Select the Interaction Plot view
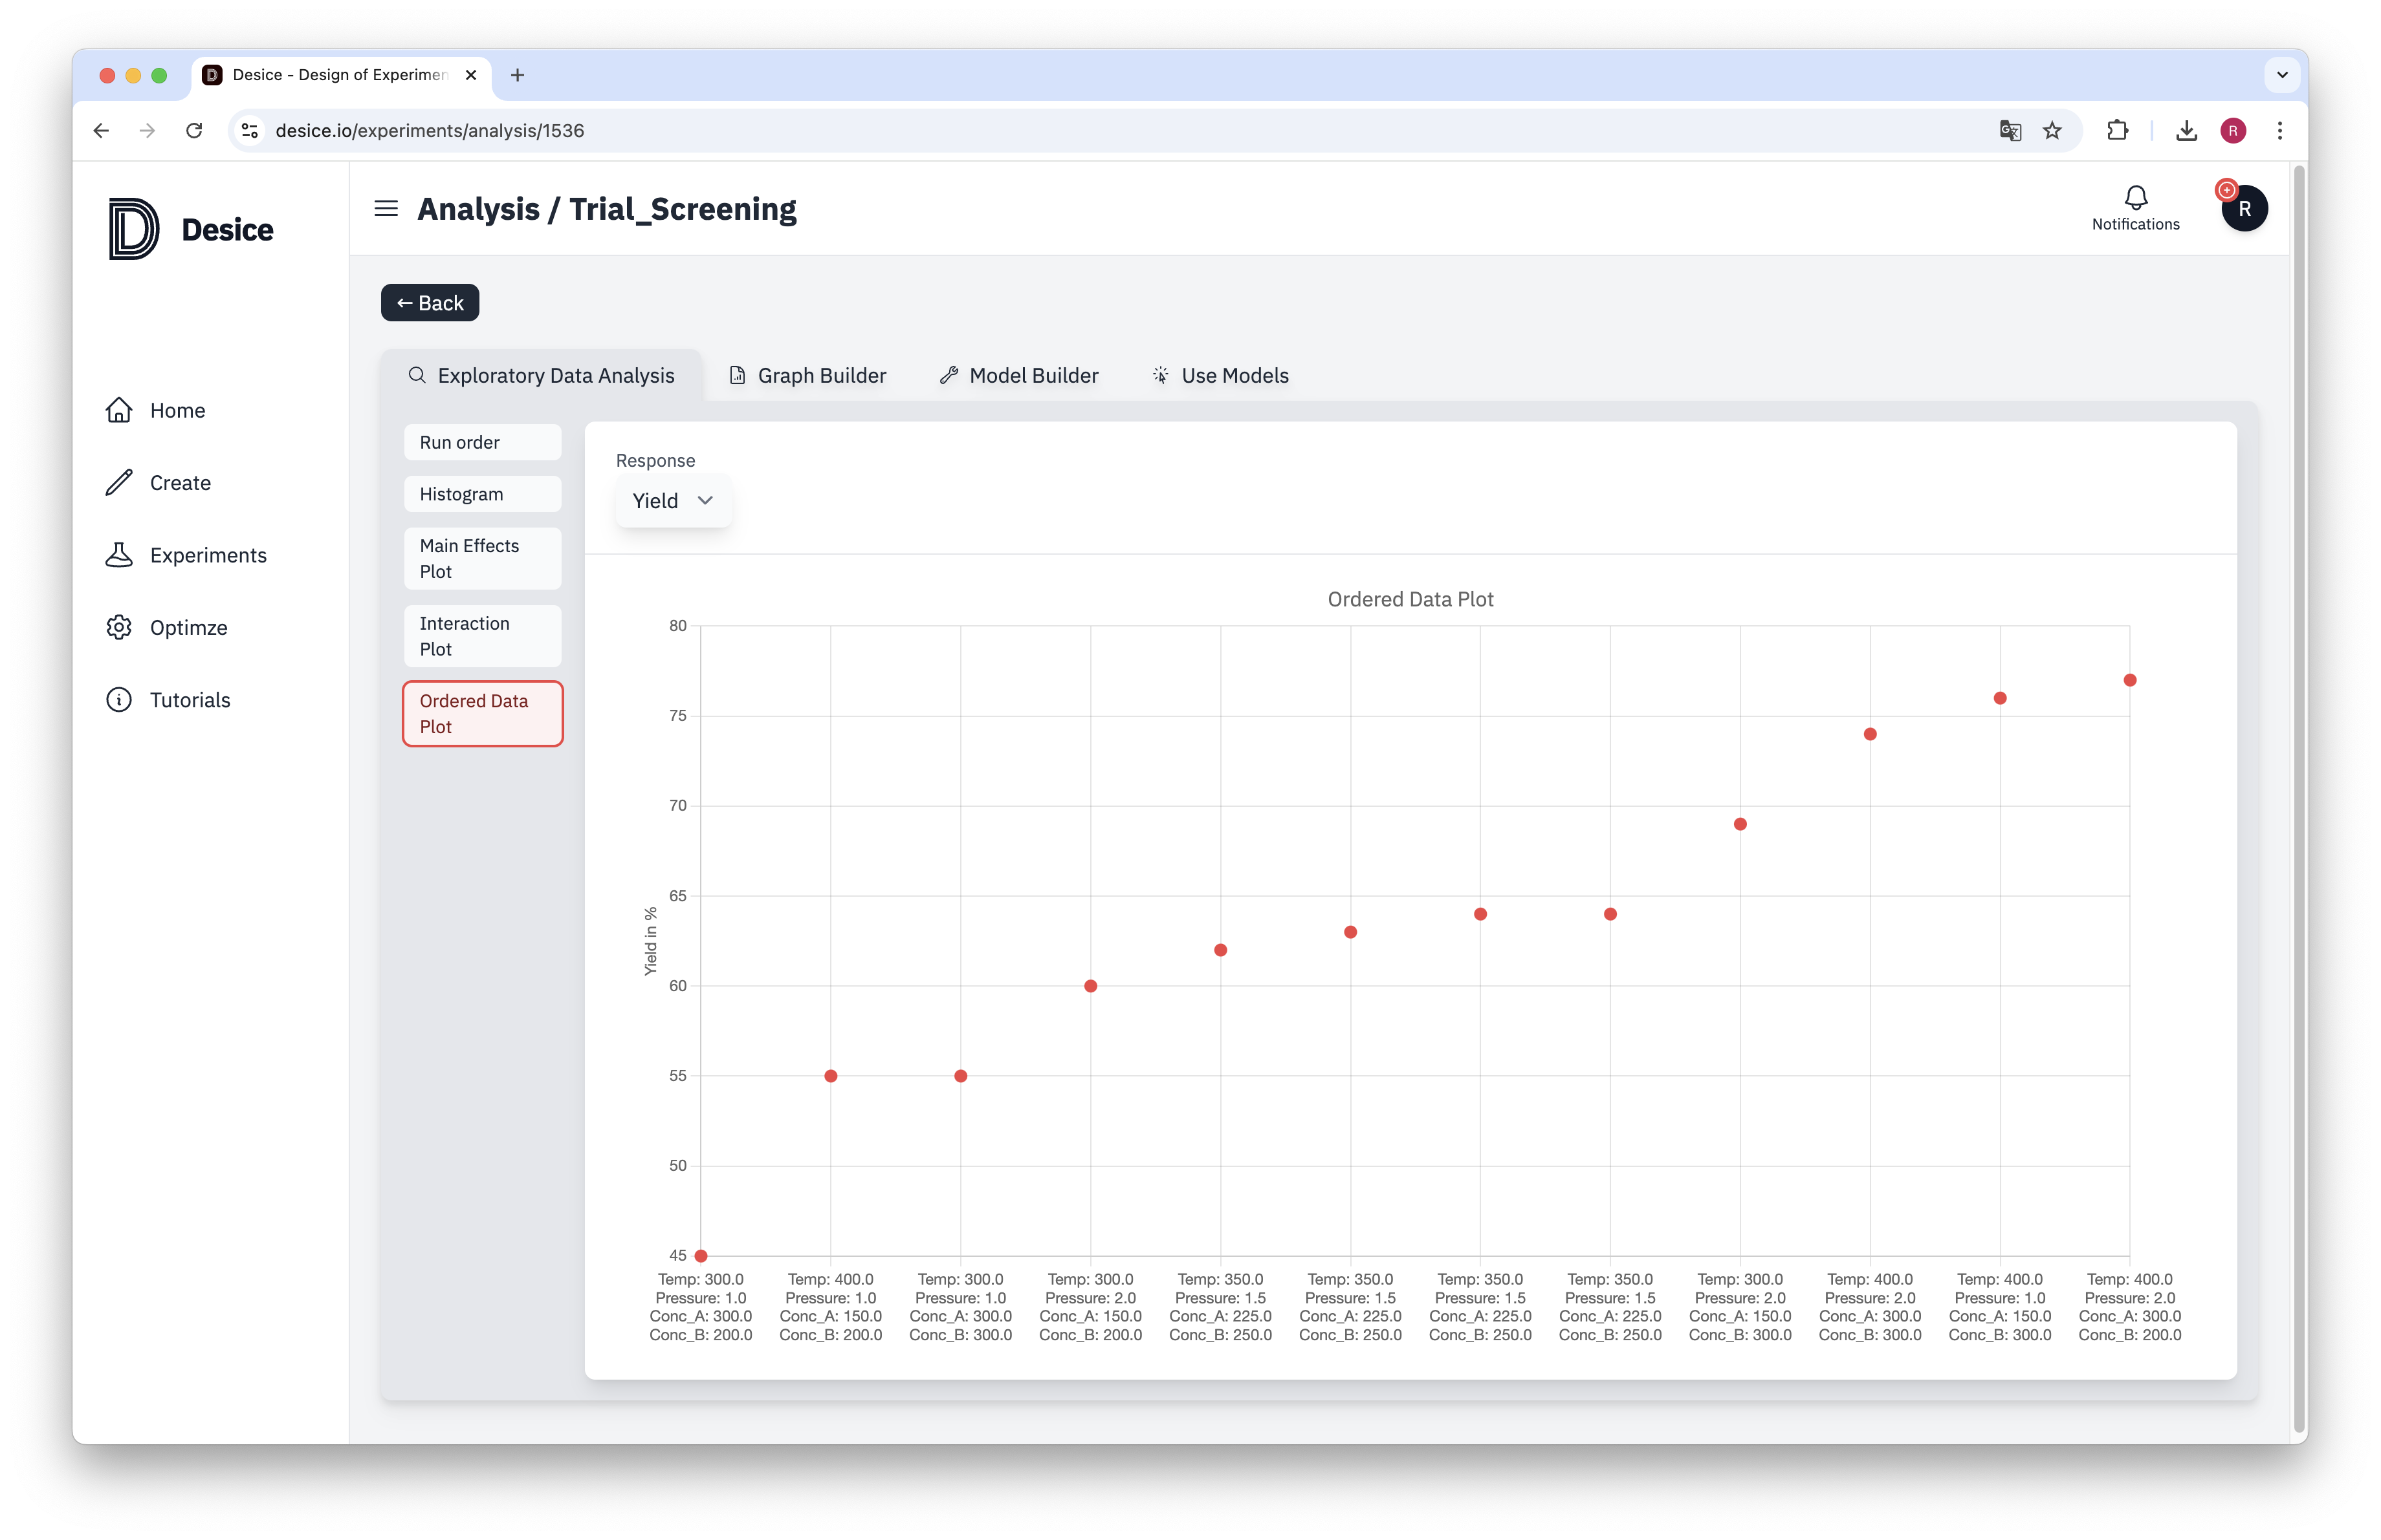The height and width of the screenshot is (1540, 2381). 483,635
